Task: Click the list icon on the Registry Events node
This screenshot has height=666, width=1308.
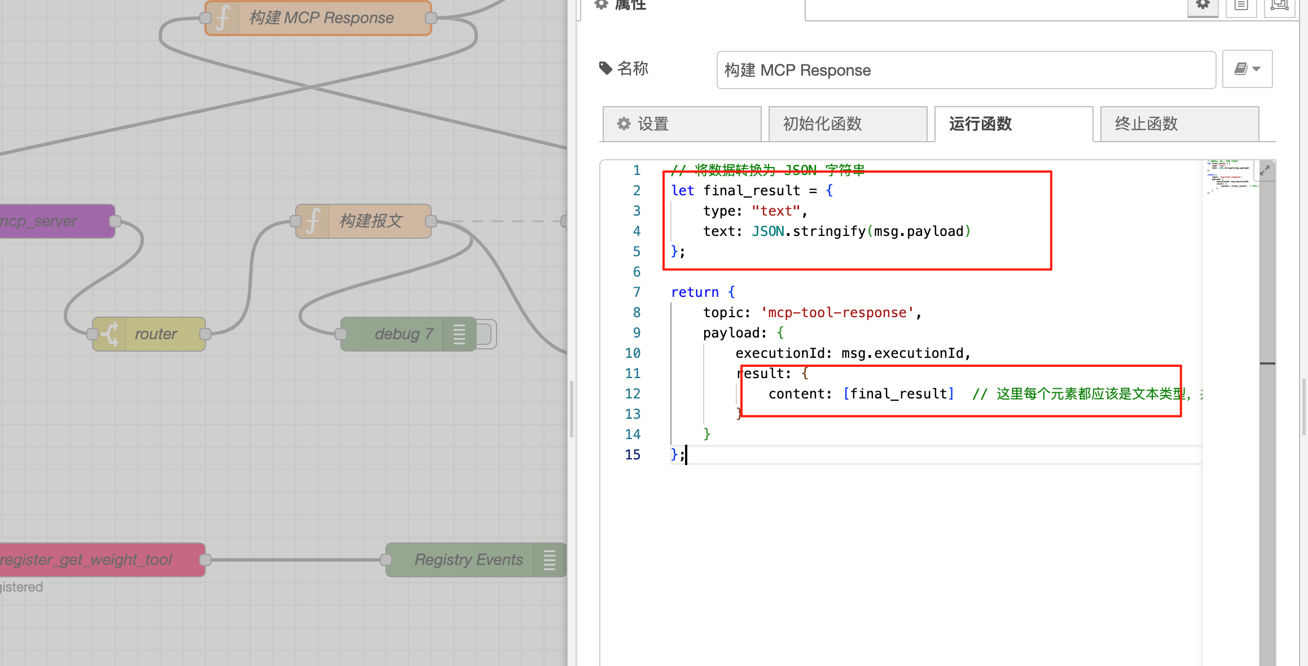Action: [548, 559]
